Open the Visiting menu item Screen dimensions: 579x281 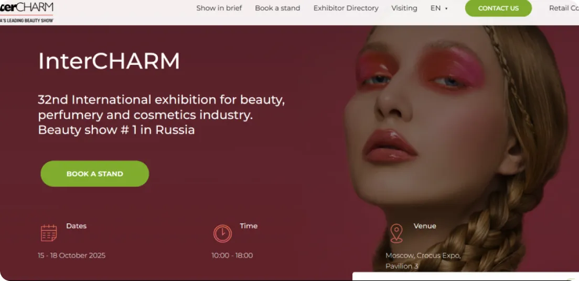(x=404, y=8)
